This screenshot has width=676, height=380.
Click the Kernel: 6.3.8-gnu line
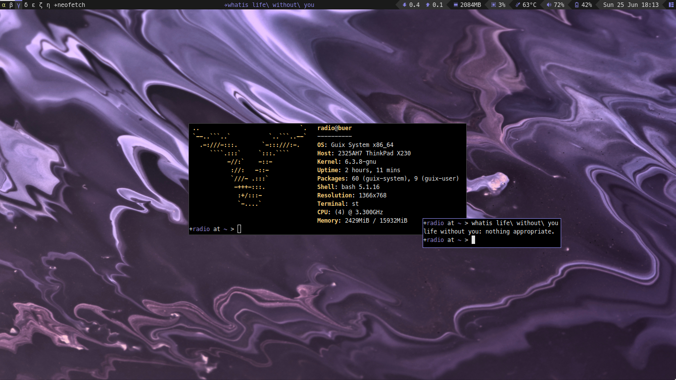point(346,162)
